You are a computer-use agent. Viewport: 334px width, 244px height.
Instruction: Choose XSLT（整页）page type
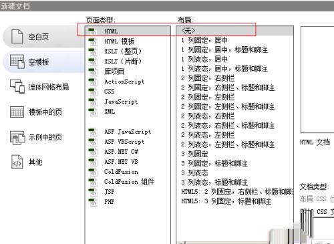pyautogui.click(x=123, y=51)
